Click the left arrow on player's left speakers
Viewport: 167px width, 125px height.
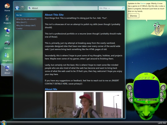128,95
